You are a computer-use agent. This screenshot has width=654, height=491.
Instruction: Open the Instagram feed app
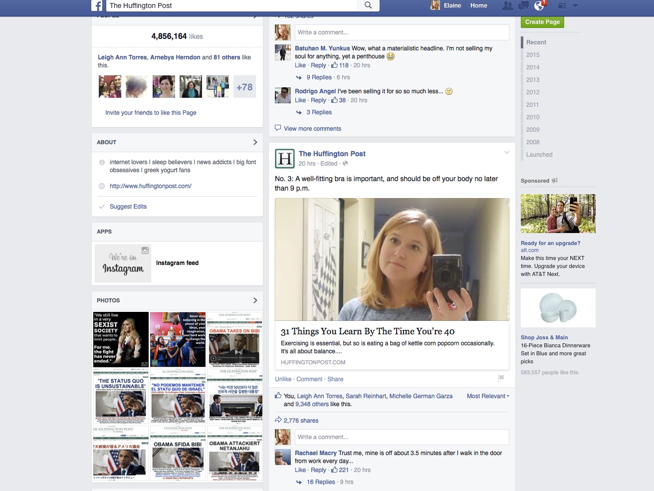pos(177,263)
